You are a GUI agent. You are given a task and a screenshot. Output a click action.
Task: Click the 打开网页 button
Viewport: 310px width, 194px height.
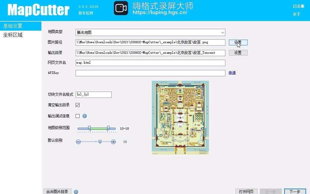click(x=246, y=191)
